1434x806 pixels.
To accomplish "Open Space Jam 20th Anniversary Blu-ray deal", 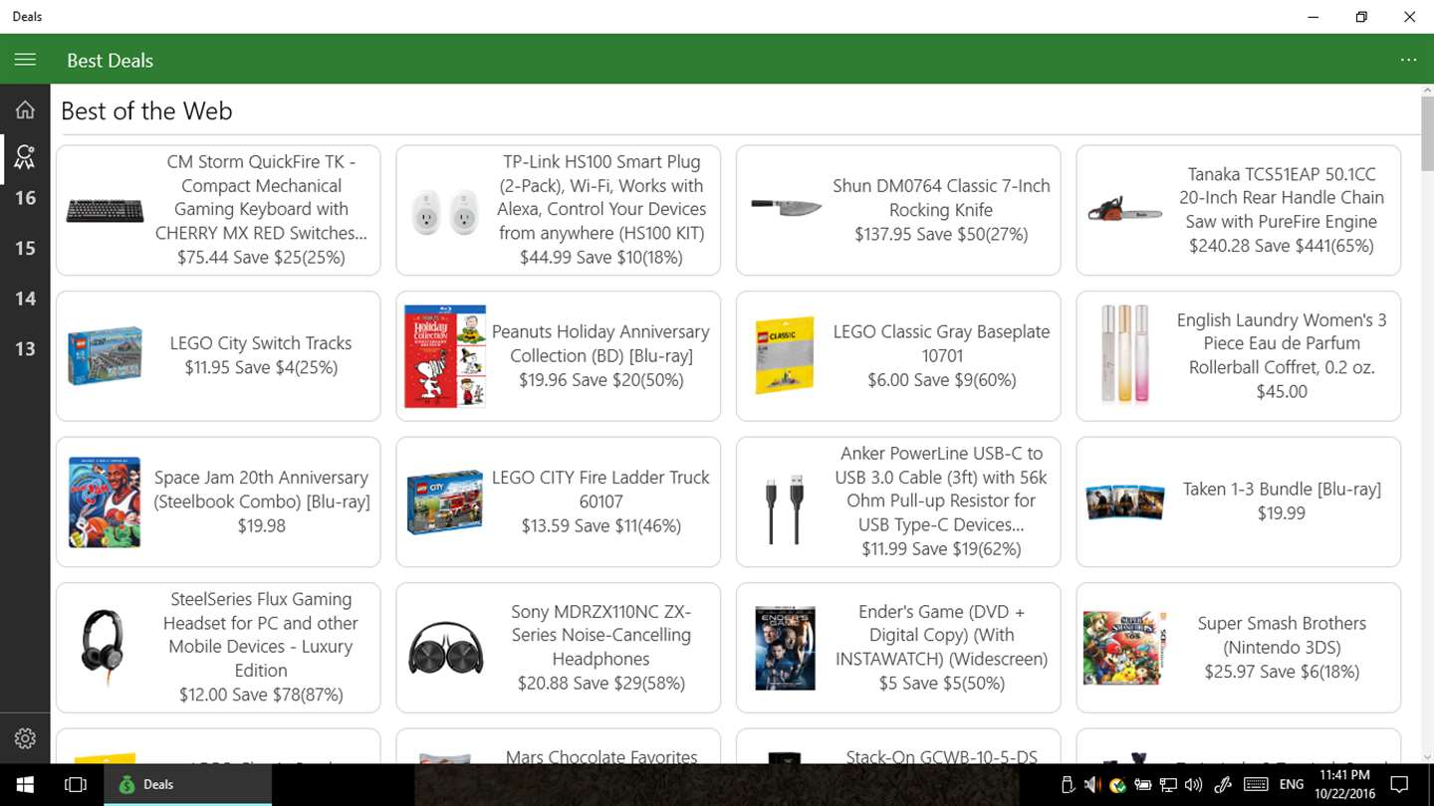I will point(218,502).
